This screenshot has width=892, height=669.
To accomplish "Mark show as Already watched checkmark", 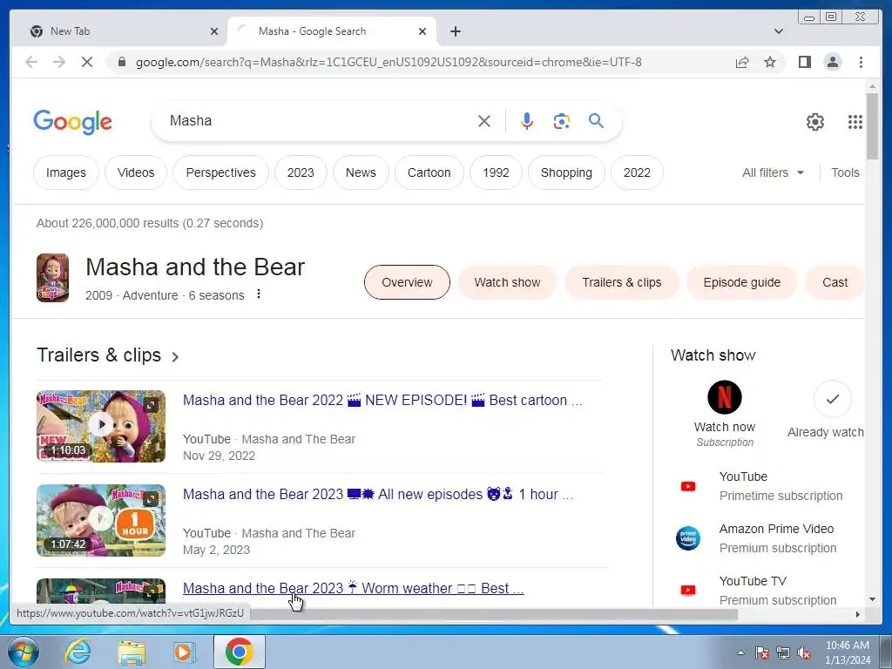I will point(832,399).
